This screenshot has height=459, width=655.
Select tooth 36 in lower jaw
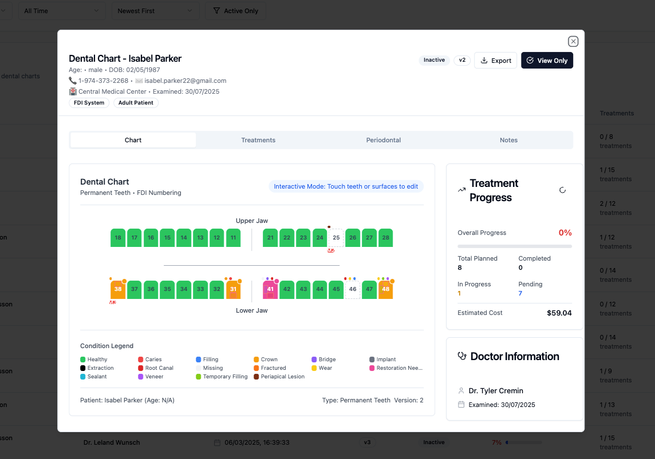click(x=151, y=289)
